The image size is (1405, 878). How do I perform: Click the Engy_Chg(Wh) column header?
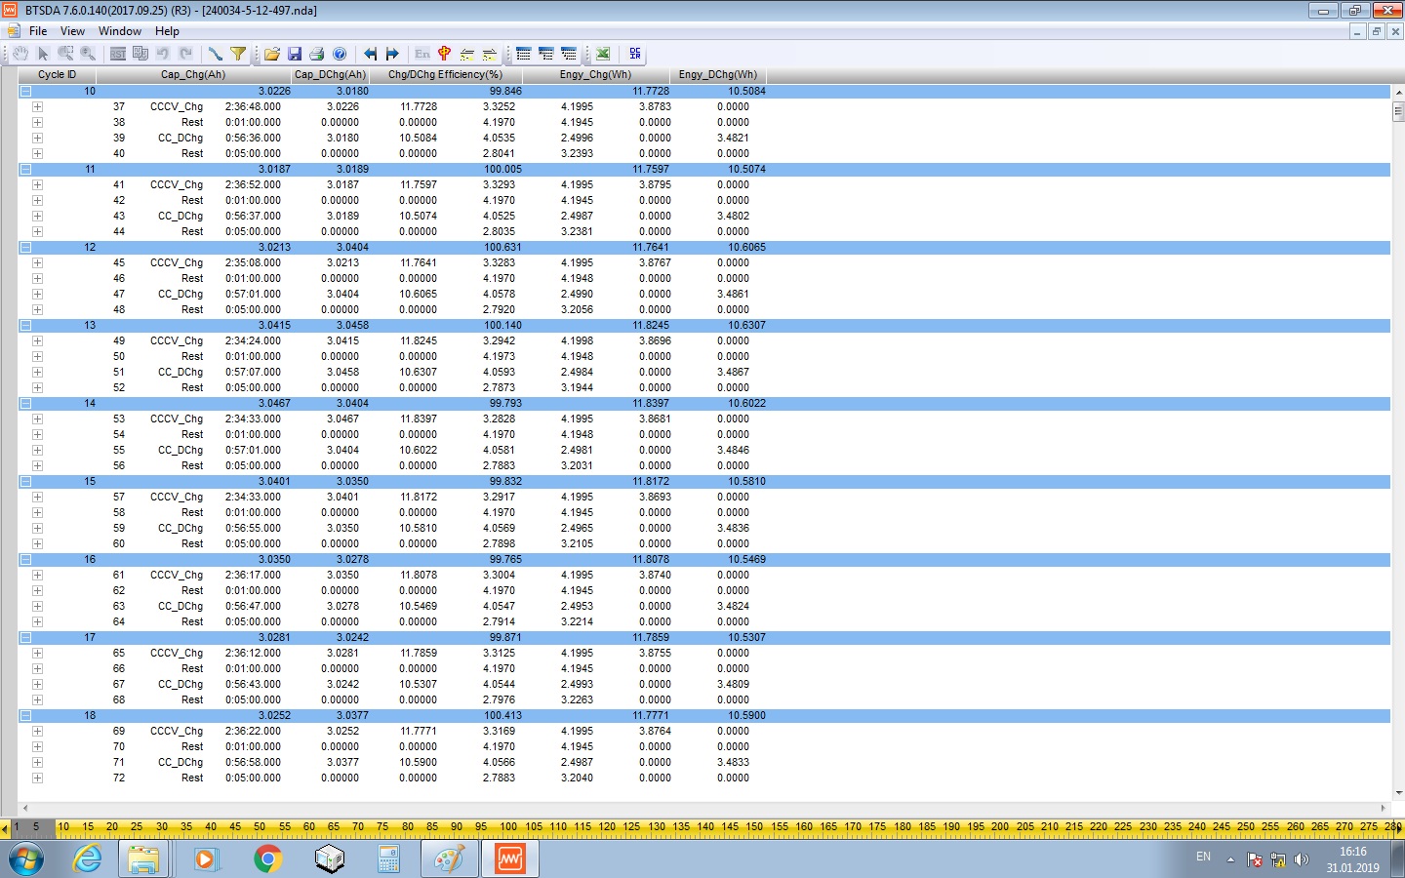pos(595,74)
